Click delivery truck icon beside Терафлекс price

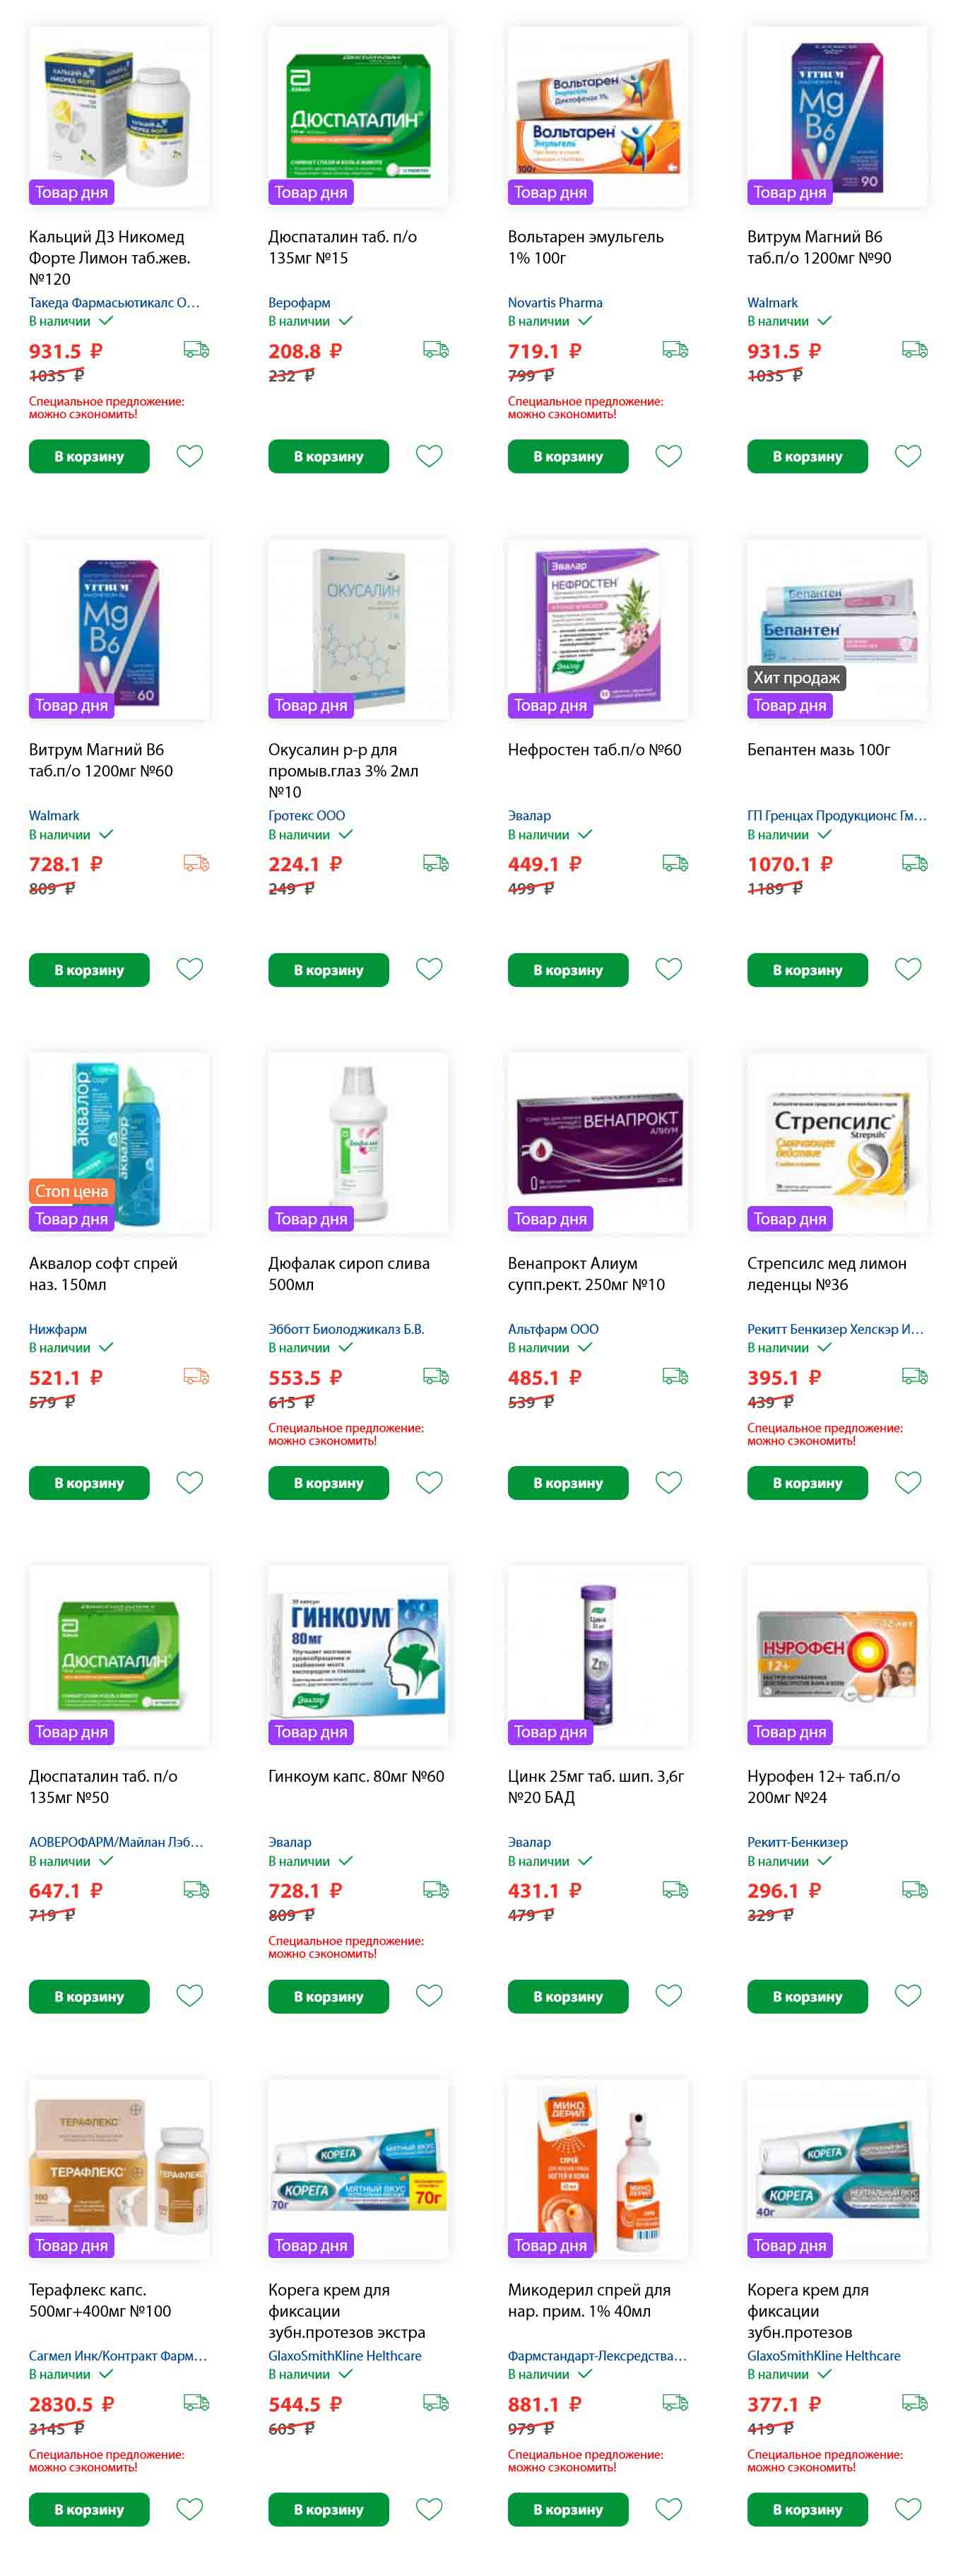click(x=196, y=2403)
